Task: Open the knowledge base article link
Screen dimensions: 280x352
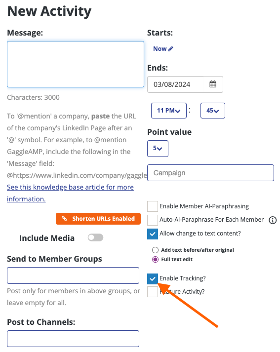Action: (x=70, y=193)
